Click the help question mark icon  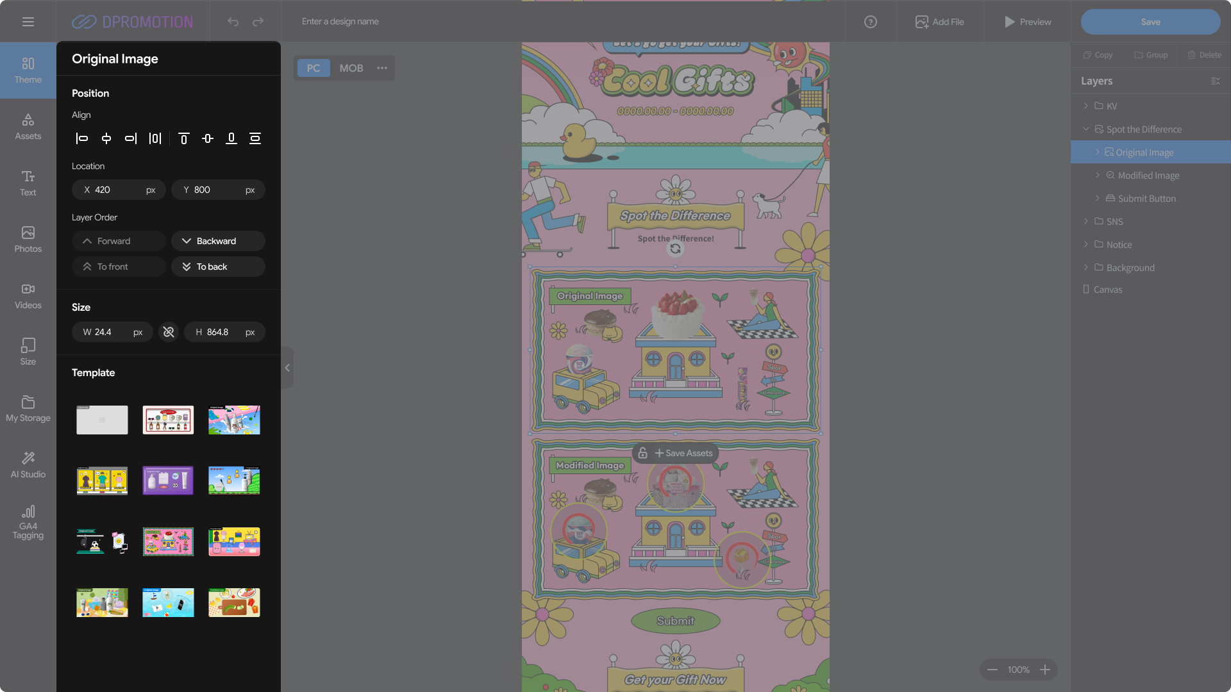pyautogui.click(x=870, y=22)
